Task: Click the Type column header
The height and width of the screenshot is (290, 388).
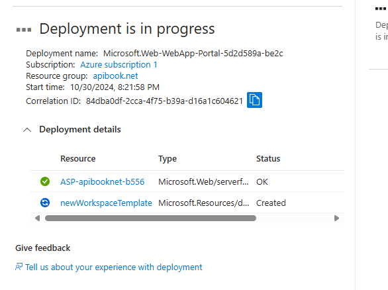Action: click(168, 159)
